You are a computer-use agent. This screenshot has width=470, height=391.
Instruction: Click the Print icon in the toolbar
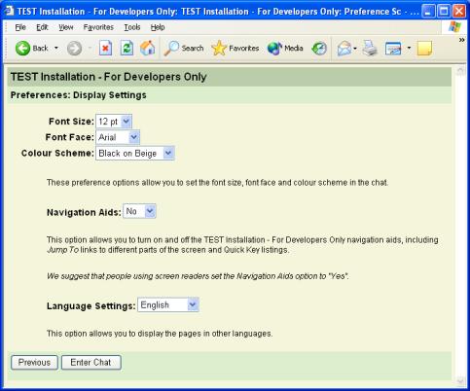[x=370, y=49]
